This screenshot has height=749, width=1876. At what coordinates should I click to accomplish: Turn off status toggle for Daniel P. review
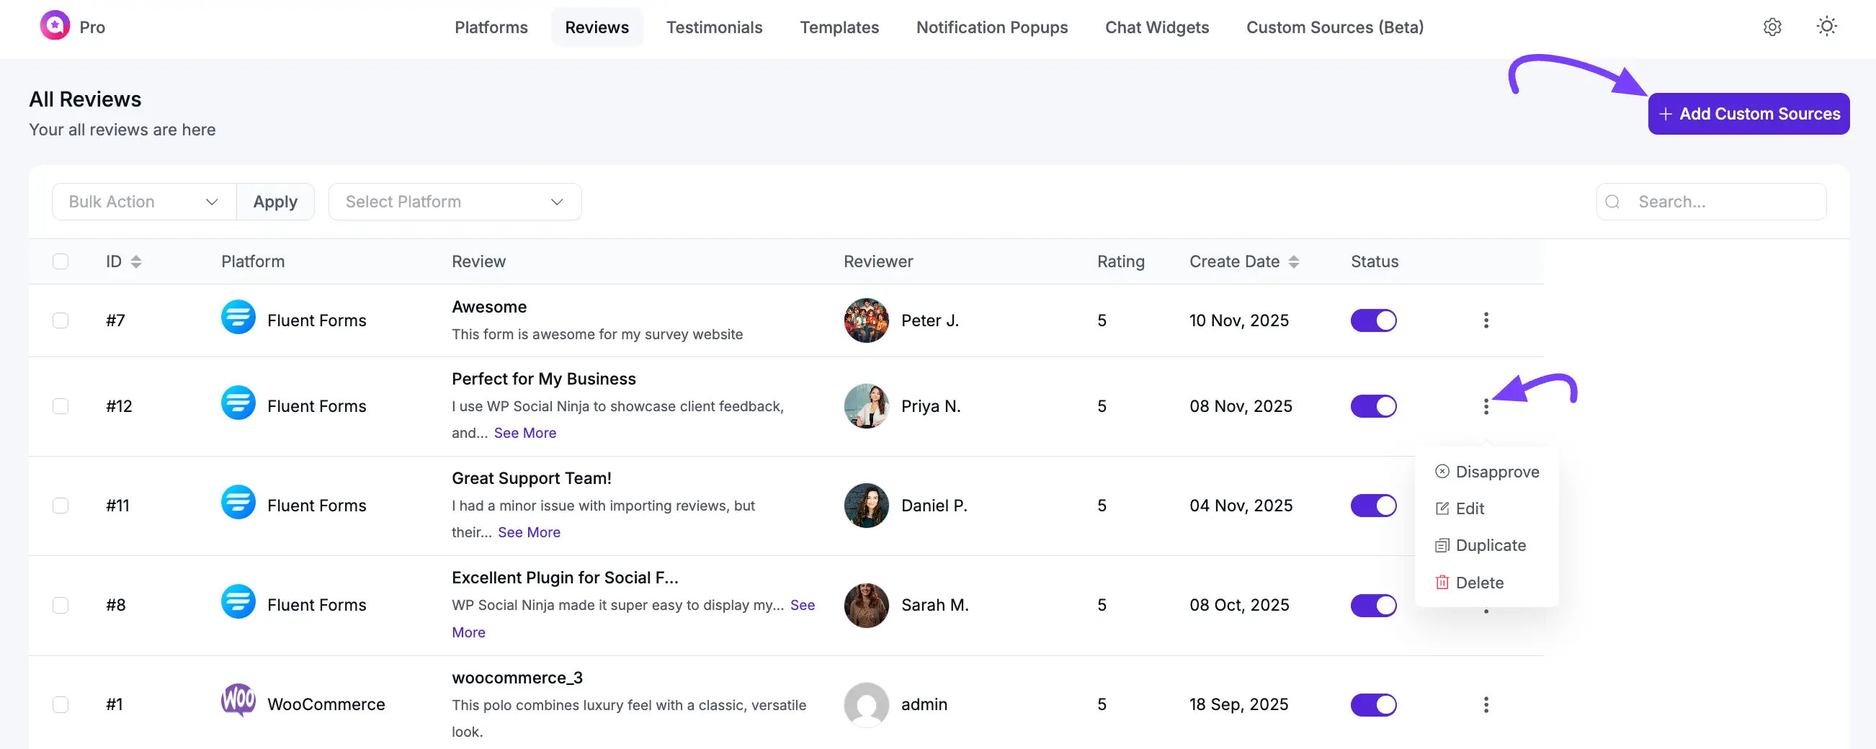pos(1372,505)
